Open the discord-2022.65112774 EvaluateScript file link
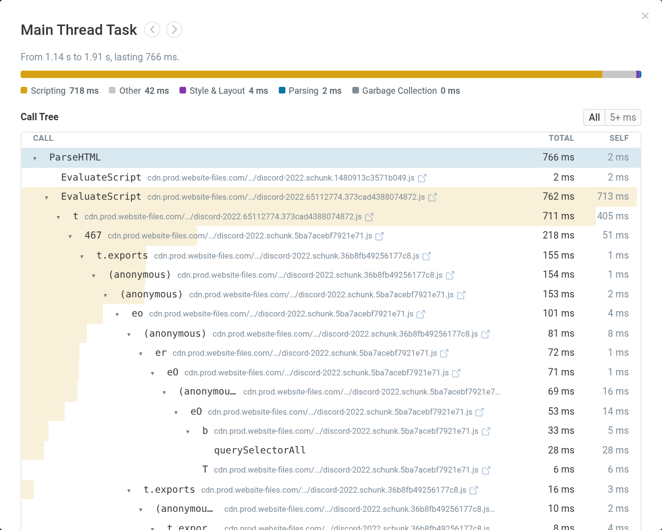The width and height of the screenshot is (662, 530). pos(286,197)
